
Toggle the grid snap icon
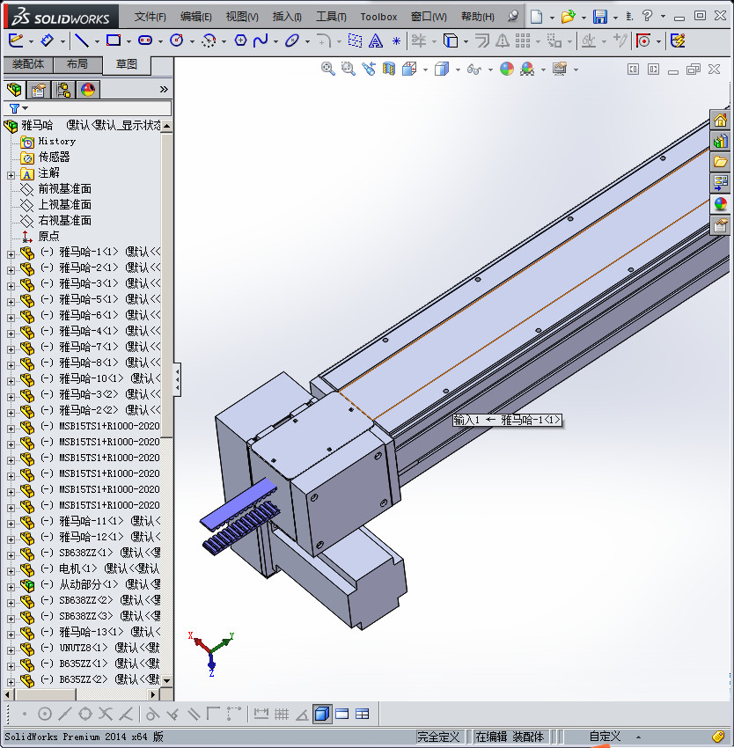pyautogui.click(x=282, y=714)
